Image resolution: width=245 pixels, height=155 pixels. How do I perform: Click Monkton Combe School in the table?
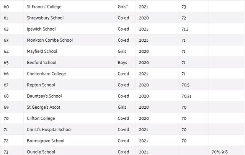tap(50, 40)
